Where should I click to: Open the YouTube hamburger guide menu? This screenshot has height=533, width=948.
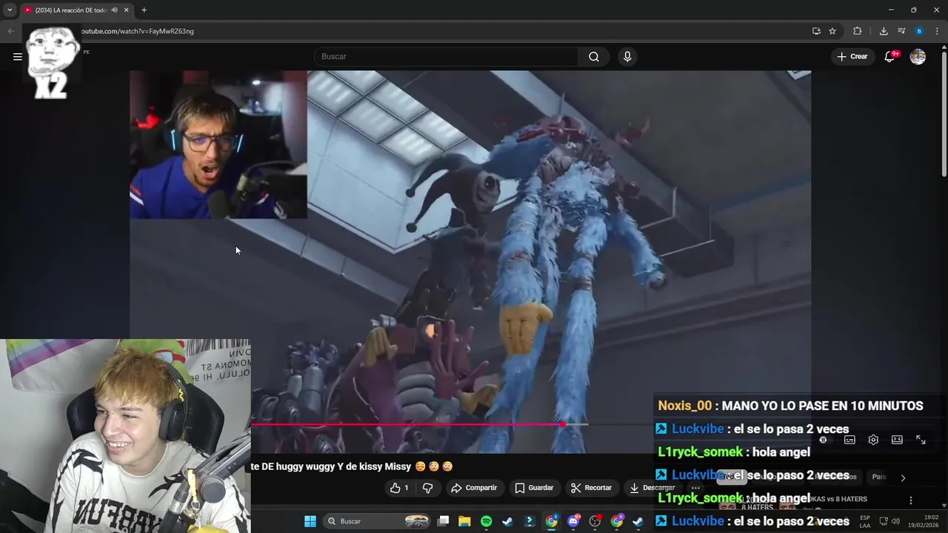(x=18, y=56)
